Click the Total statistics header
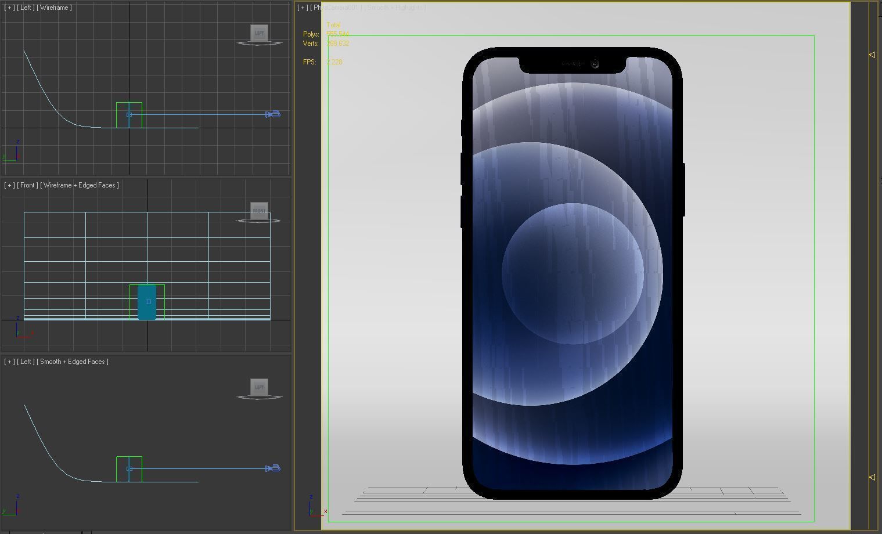The width and height of the screenshot is (882, 534). click(333, 25)
